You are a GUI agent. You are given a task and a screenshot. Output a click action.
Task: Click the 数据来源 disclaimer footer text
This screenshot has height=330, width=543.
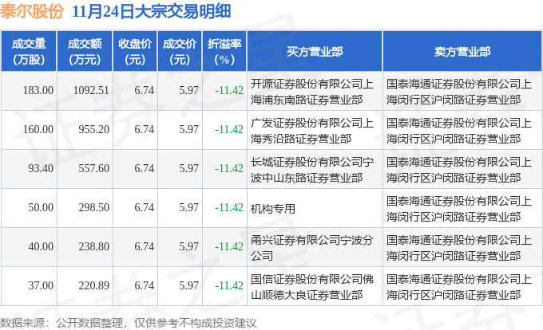tap(129, 323)
